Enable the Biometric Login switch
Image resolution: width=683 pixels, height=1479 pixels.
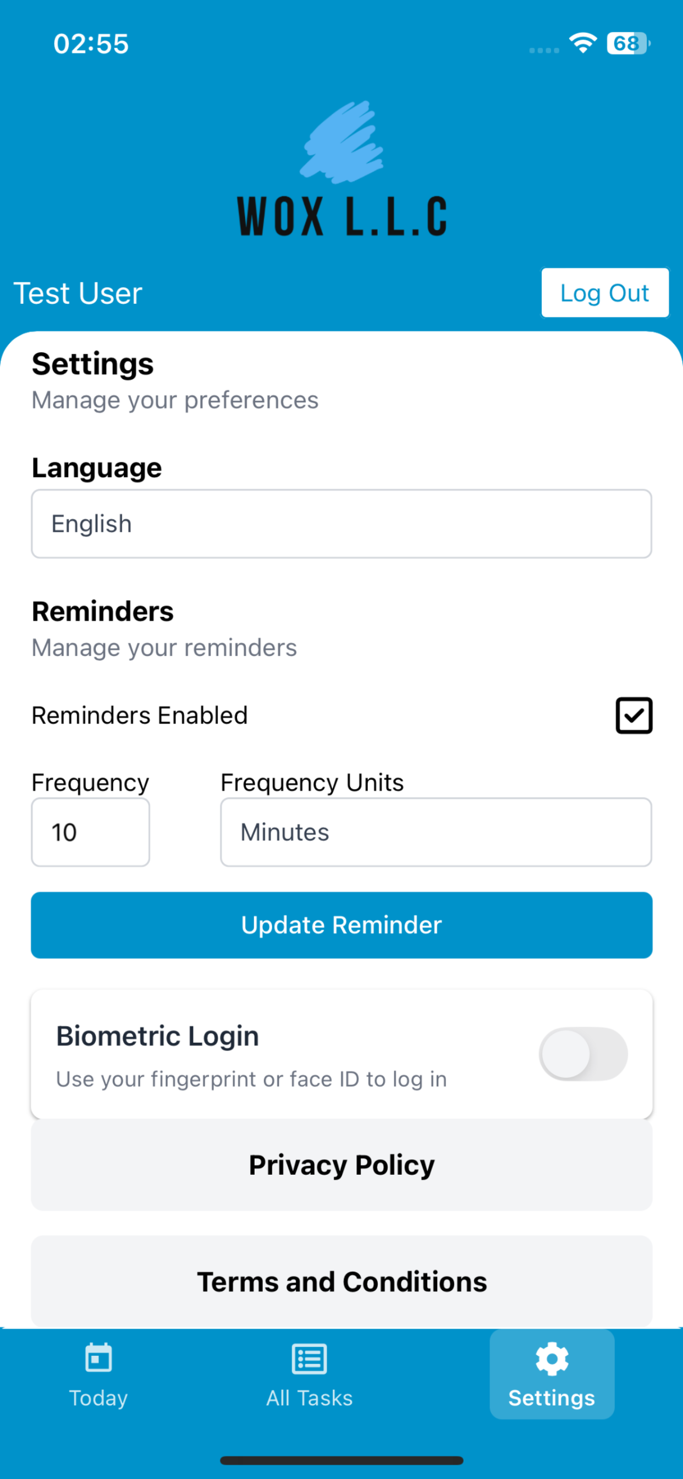583,1054
